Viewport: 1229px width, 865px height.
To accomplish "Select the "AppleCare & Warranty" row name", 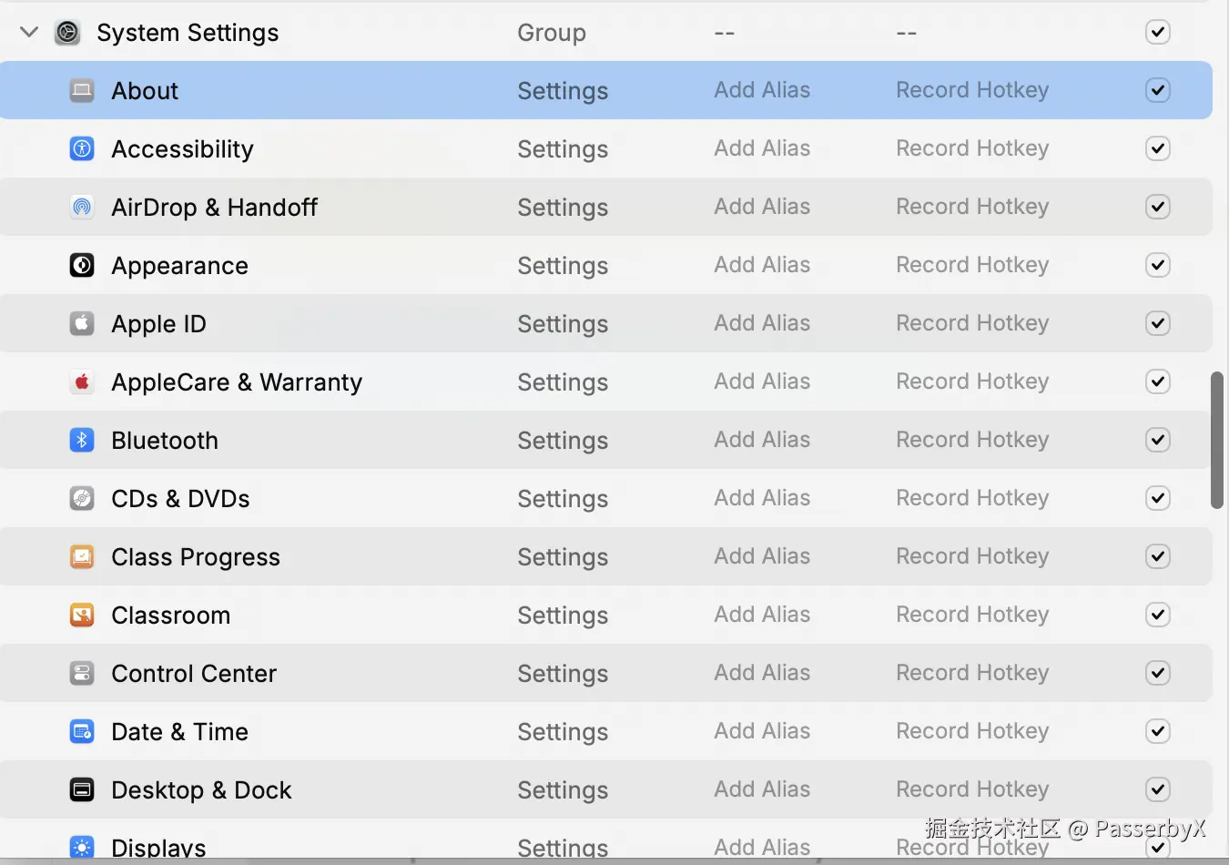I will [237, 382].
